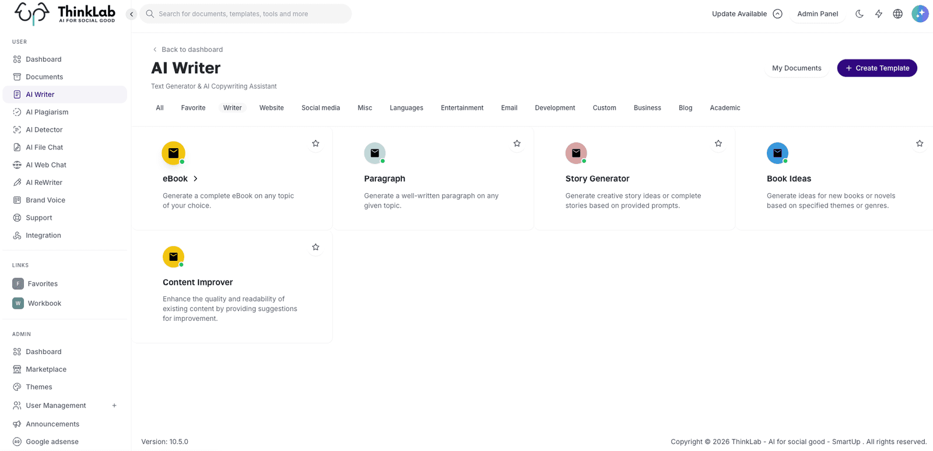Open AI ReWriter tool
Viewport: 933px width, 451px height.
pos(65,182)
